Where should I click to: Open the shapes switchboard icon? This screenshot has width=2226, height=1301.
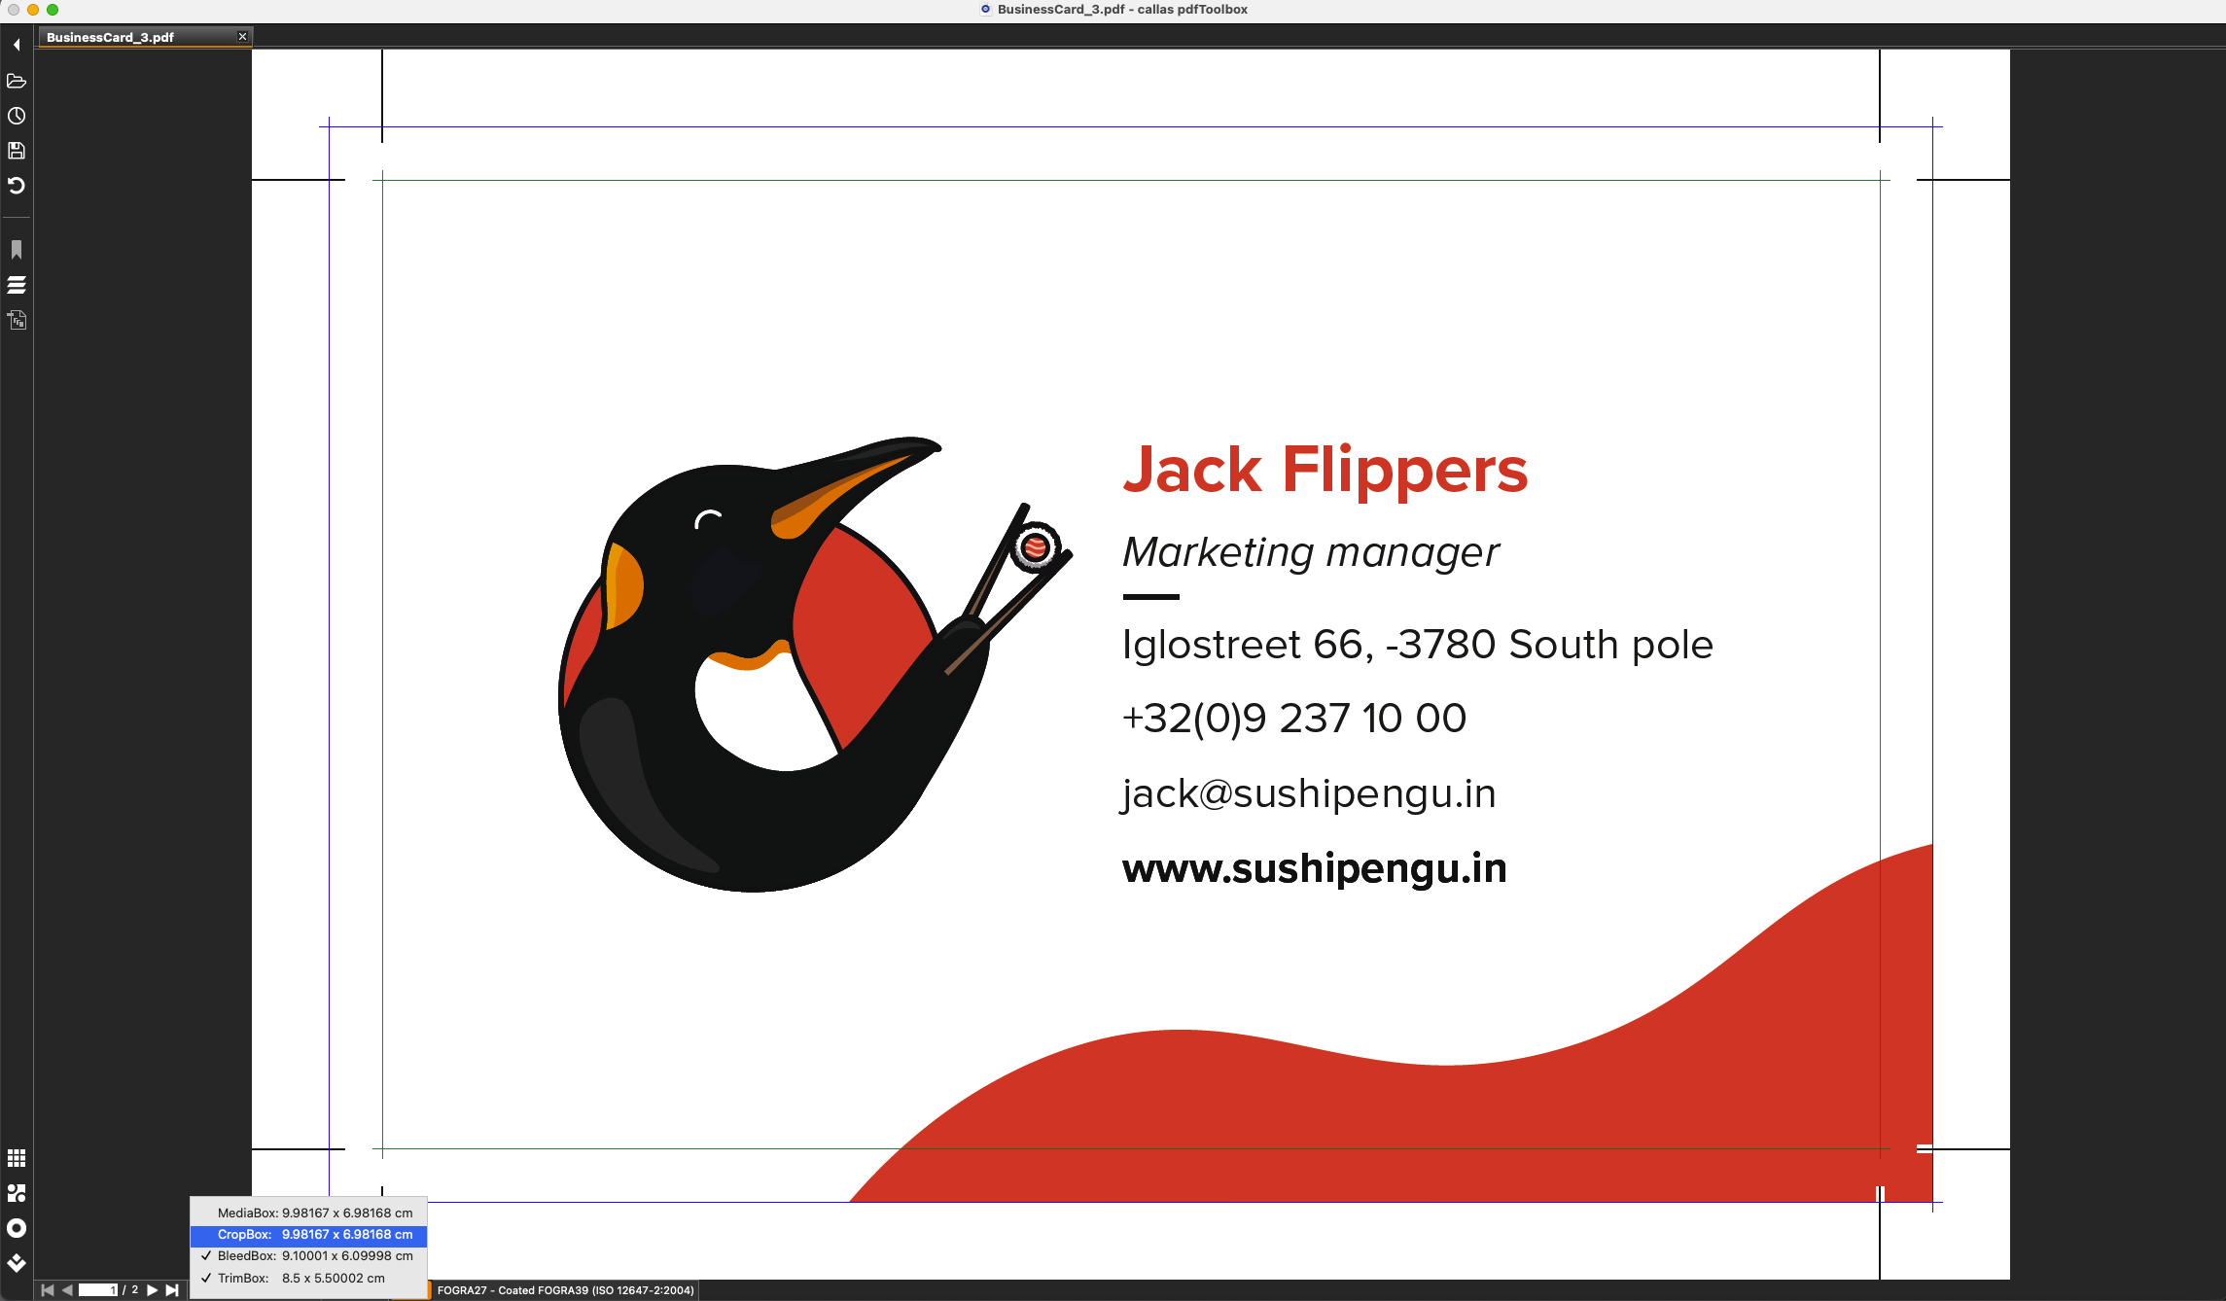(17, 1193)
